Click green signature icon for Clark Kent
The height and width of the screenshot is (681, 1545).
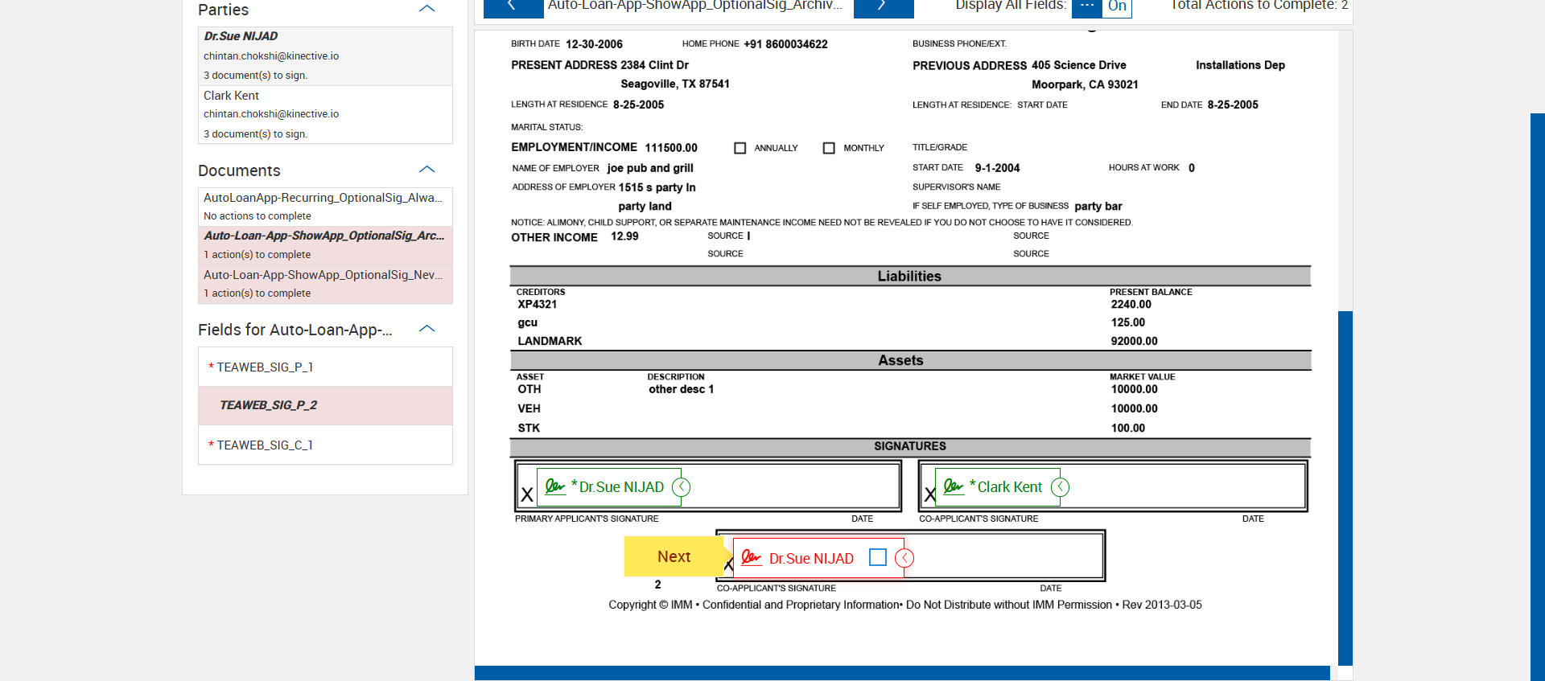(953, 486)
